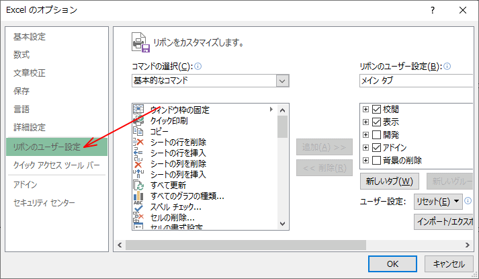Click command list scroll up arrow
The width and height of the screenshot is (479, 279).
click(x=283, y=110)
